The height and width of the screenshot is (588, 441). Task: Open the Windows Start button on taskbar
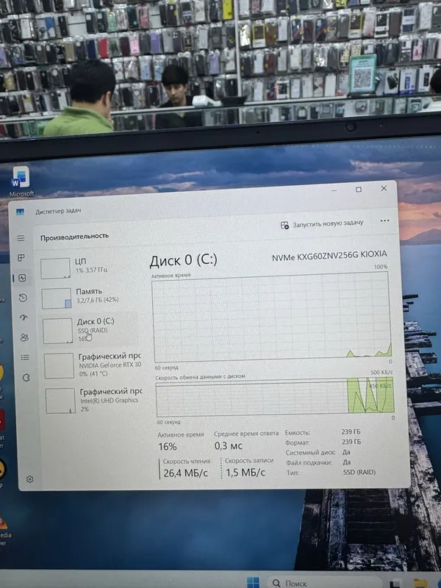click(253, 582)
